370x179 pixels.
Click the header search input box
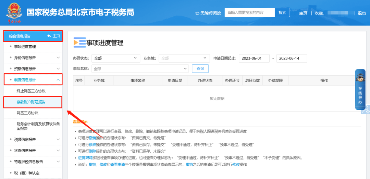250,13
